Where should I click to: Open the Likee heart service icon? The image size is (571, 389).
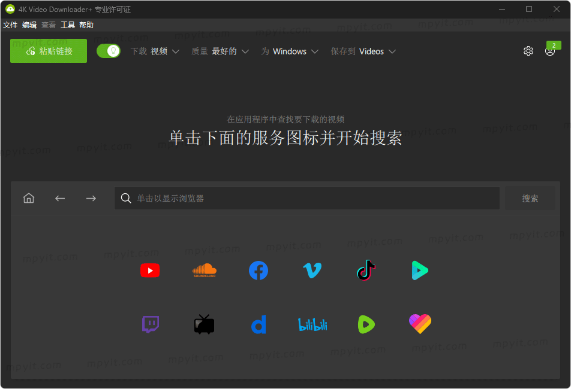click(420, 324)
